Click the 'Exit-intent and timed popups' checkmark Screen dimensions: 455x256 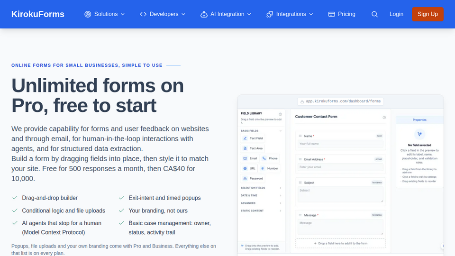[122, 198]
